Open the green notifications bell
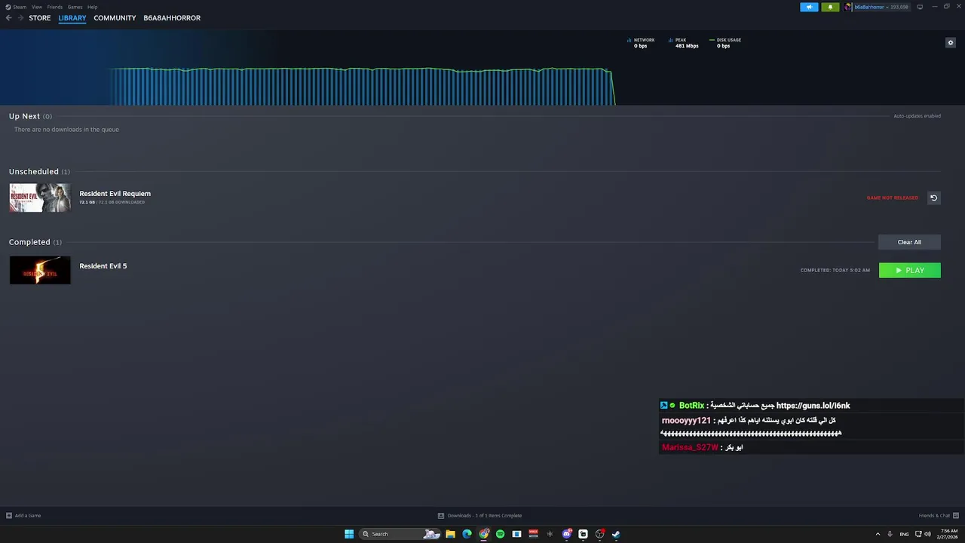The width and height of the screenshot is (965, 543). (830, 7)
